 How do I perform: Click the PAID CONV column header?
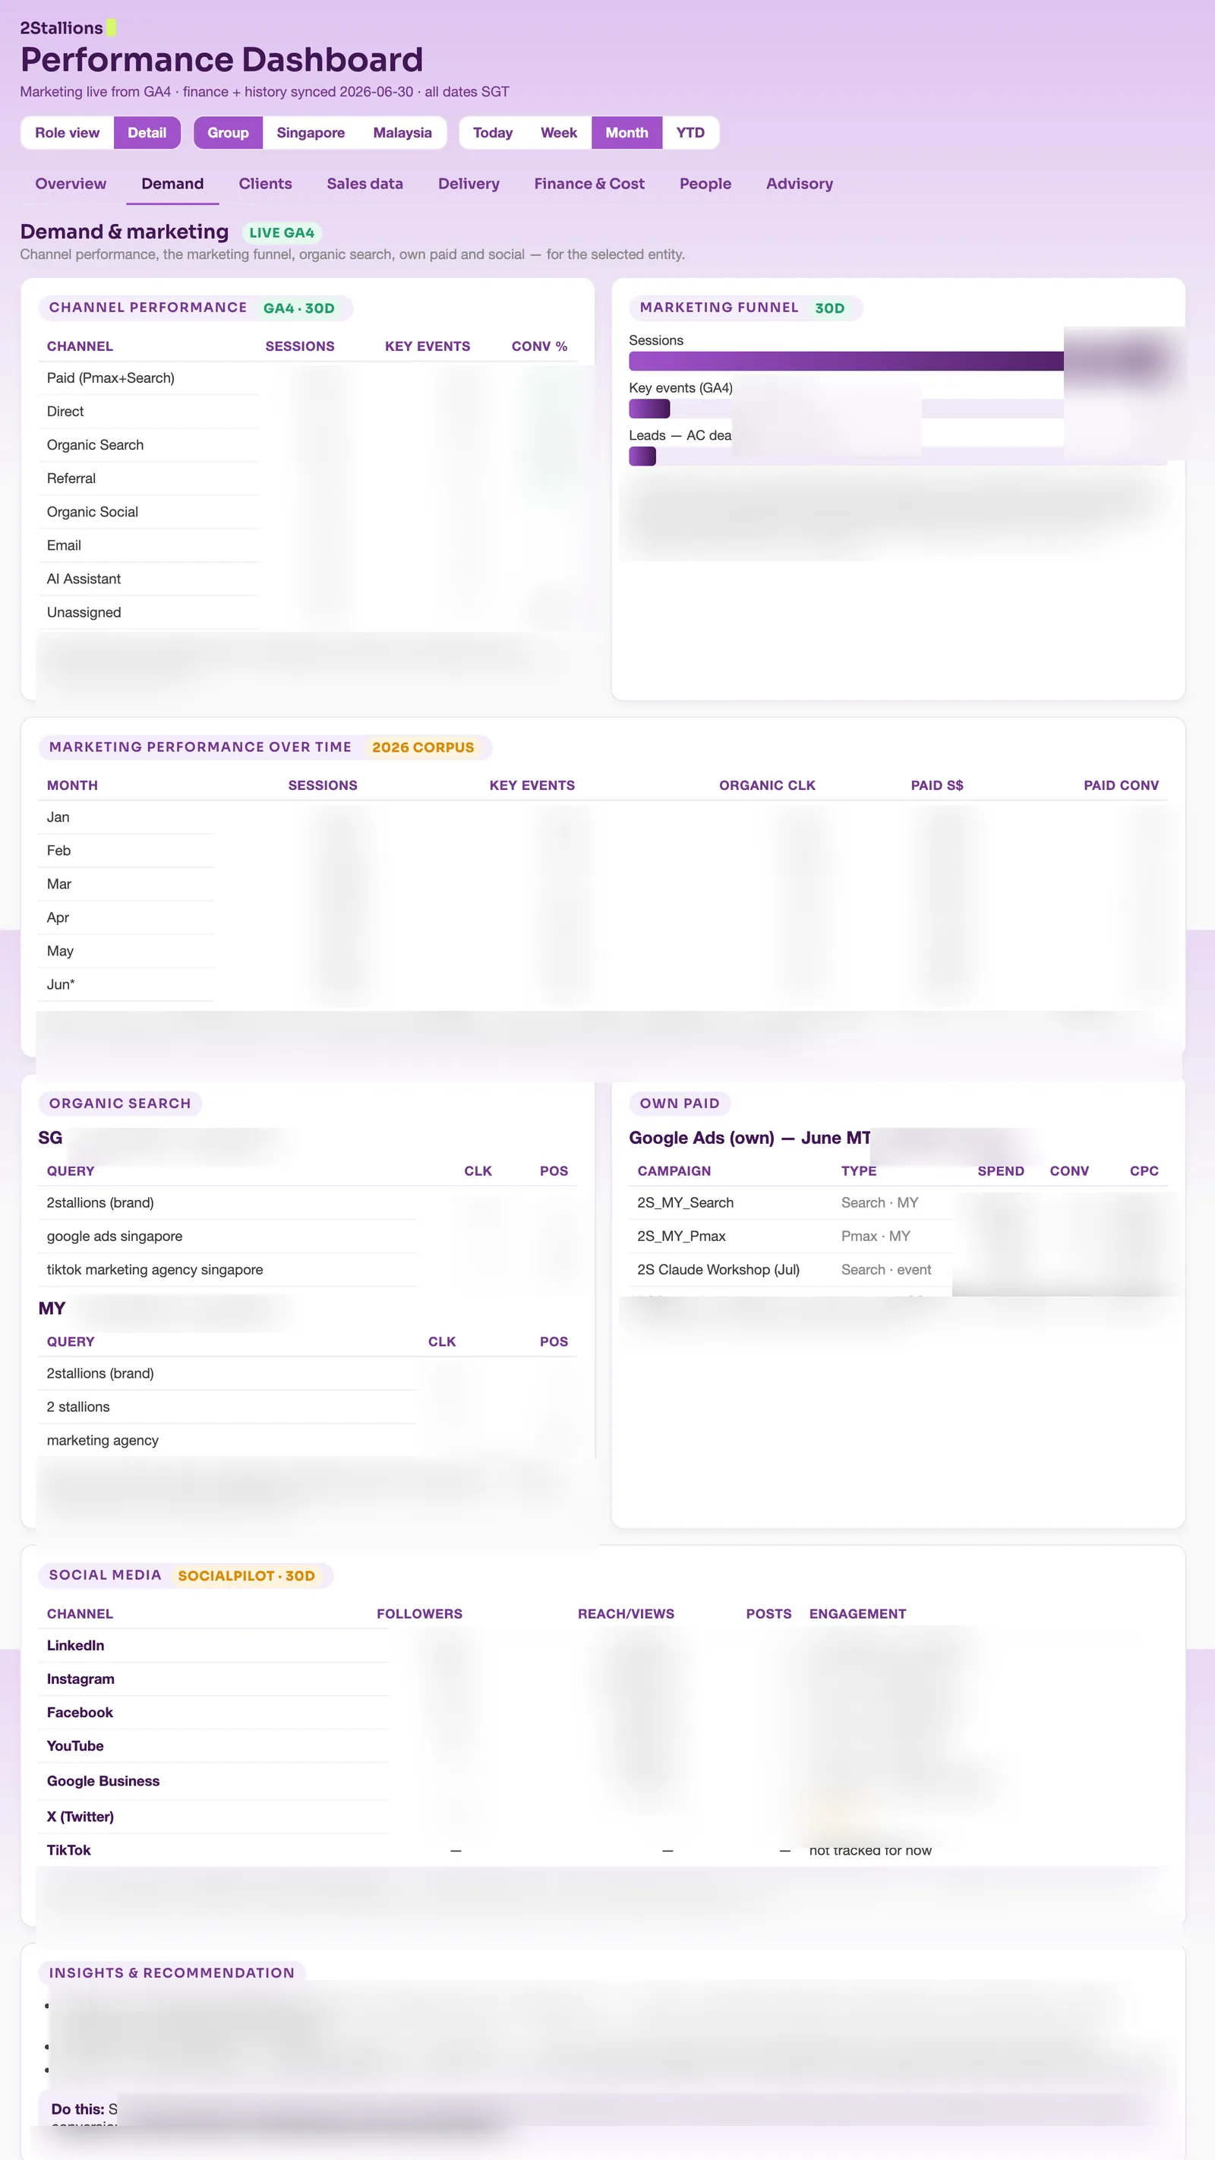(1121, 785)
